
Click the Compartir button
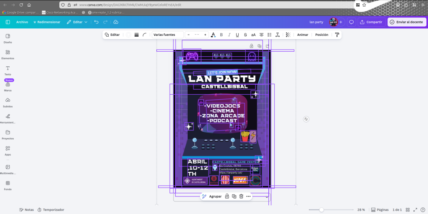371,22
